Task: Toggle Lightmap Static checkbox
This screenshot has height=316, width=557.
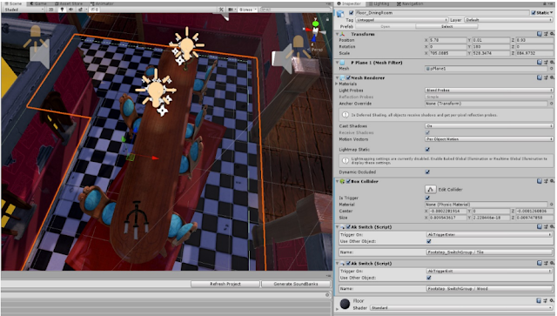Action: [427, 150]
